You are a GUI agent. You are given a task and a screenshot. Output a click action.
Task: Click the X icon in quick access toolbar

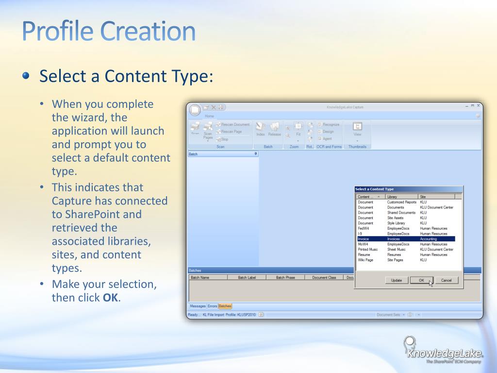[x=214, y=107]
